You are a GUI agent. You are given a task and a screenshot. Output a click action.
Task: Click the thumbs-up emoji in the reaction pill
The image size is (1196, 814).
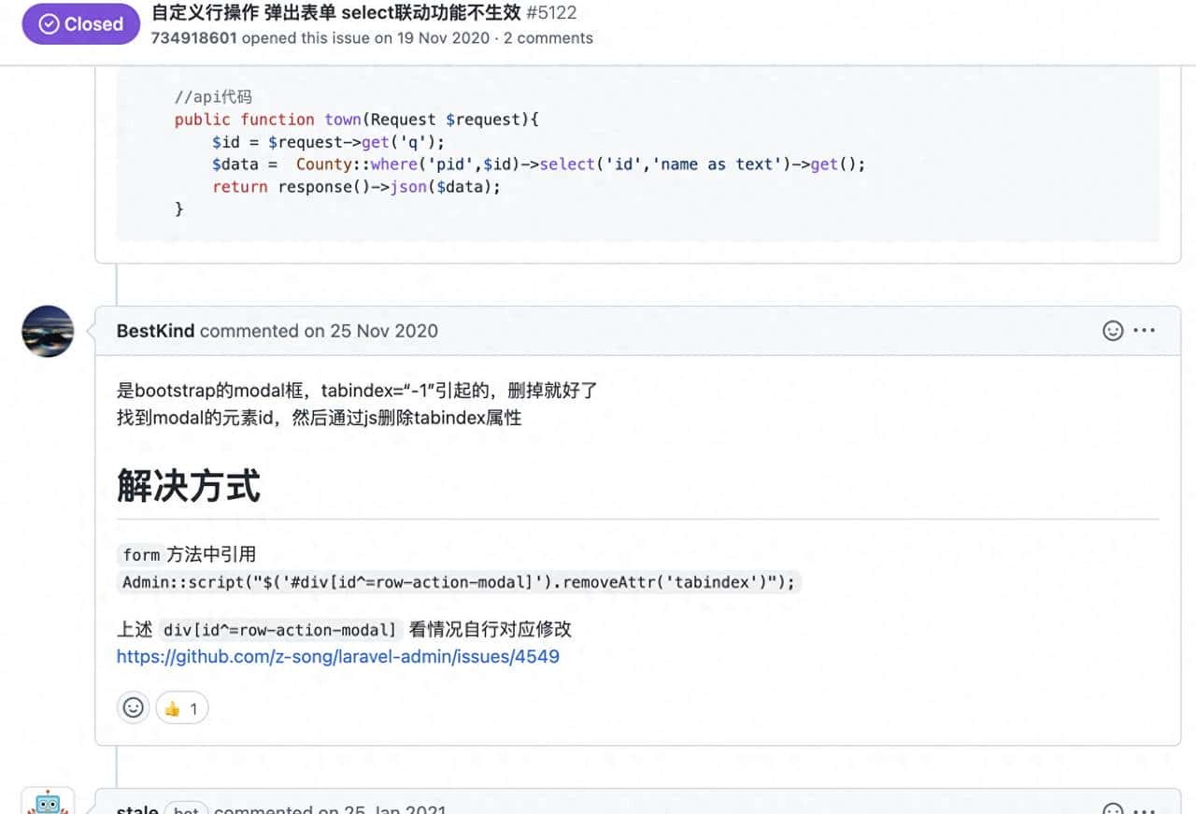coord(172,707)
